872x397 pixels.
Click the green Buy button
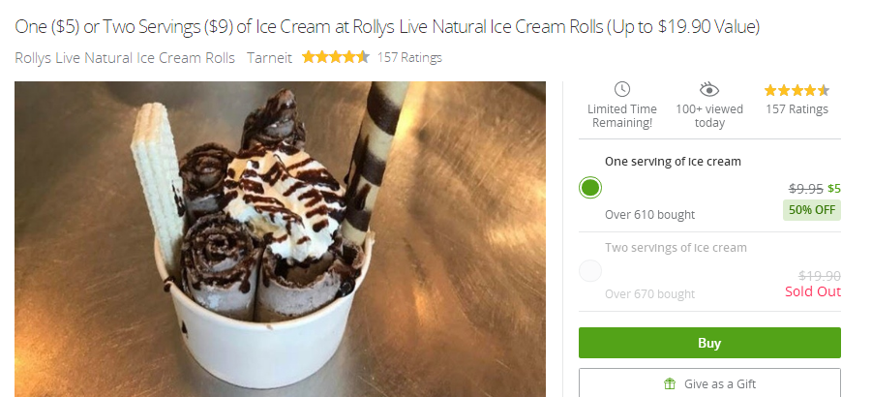pyautogui.click(x=709, y=343)
